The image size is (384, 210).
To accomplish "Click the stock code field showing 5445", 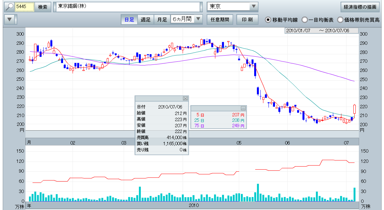I will coord(25,7).
